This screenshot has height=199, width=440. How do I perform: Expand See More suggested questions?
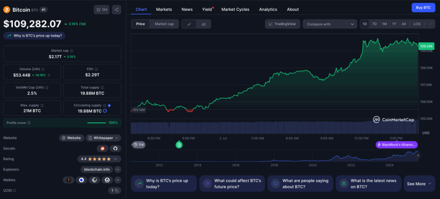tap(419, 184)
